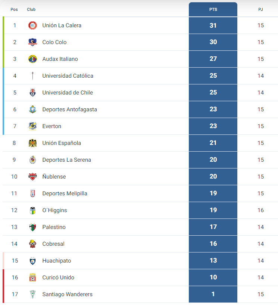Open Universidad Católica team link
The width and height of the screenshot is (278, 307).
click(68, 76)
